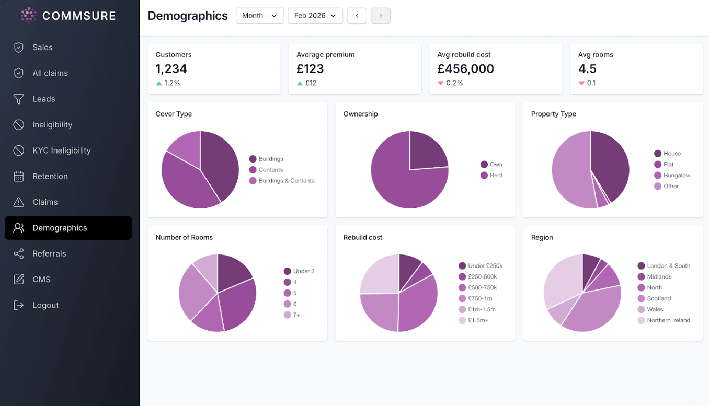Open the Month period dropdown

[259, 16]
